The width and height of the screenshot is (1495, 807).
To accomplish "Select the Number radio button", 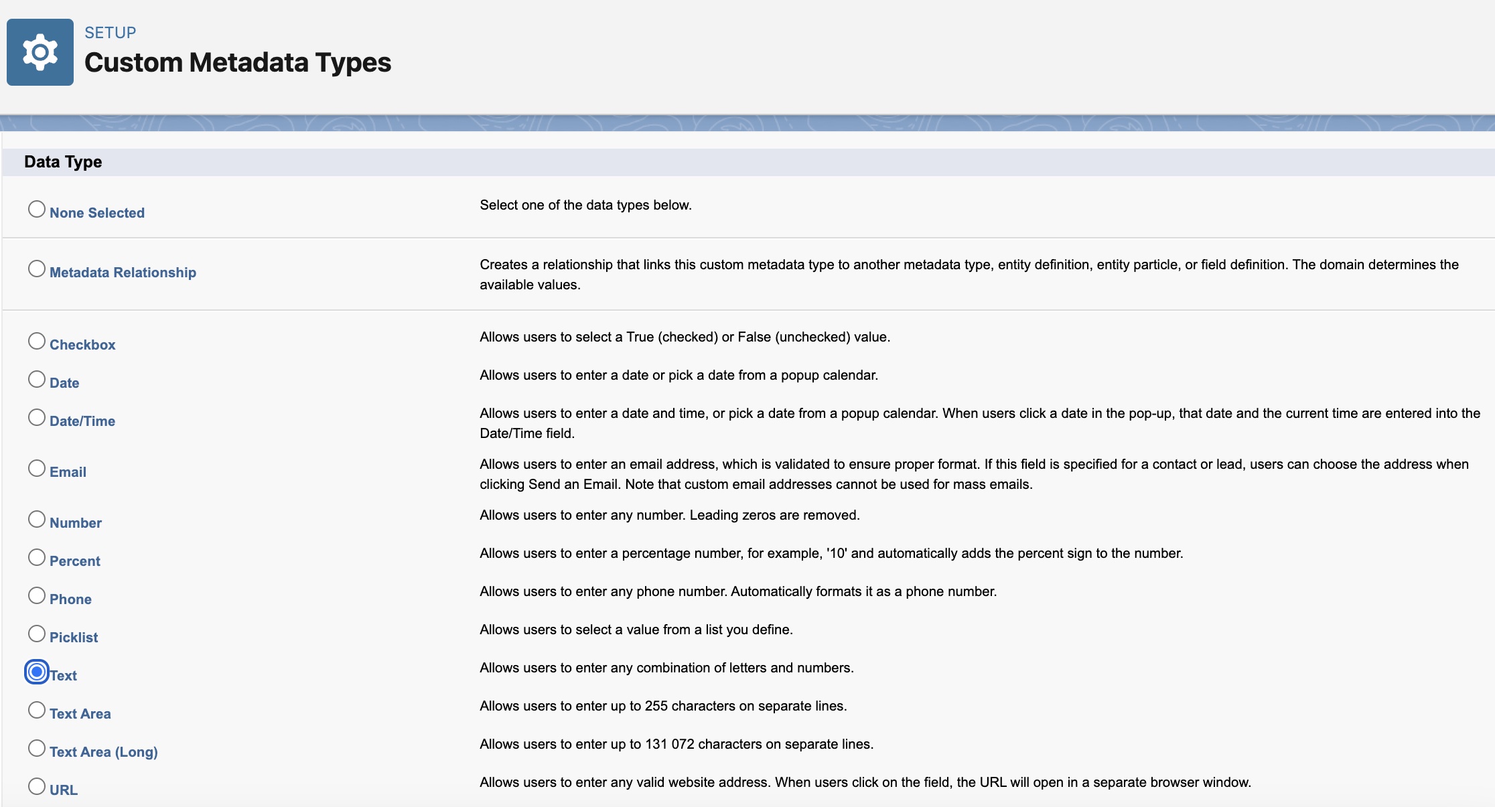I will coord(37,519).
